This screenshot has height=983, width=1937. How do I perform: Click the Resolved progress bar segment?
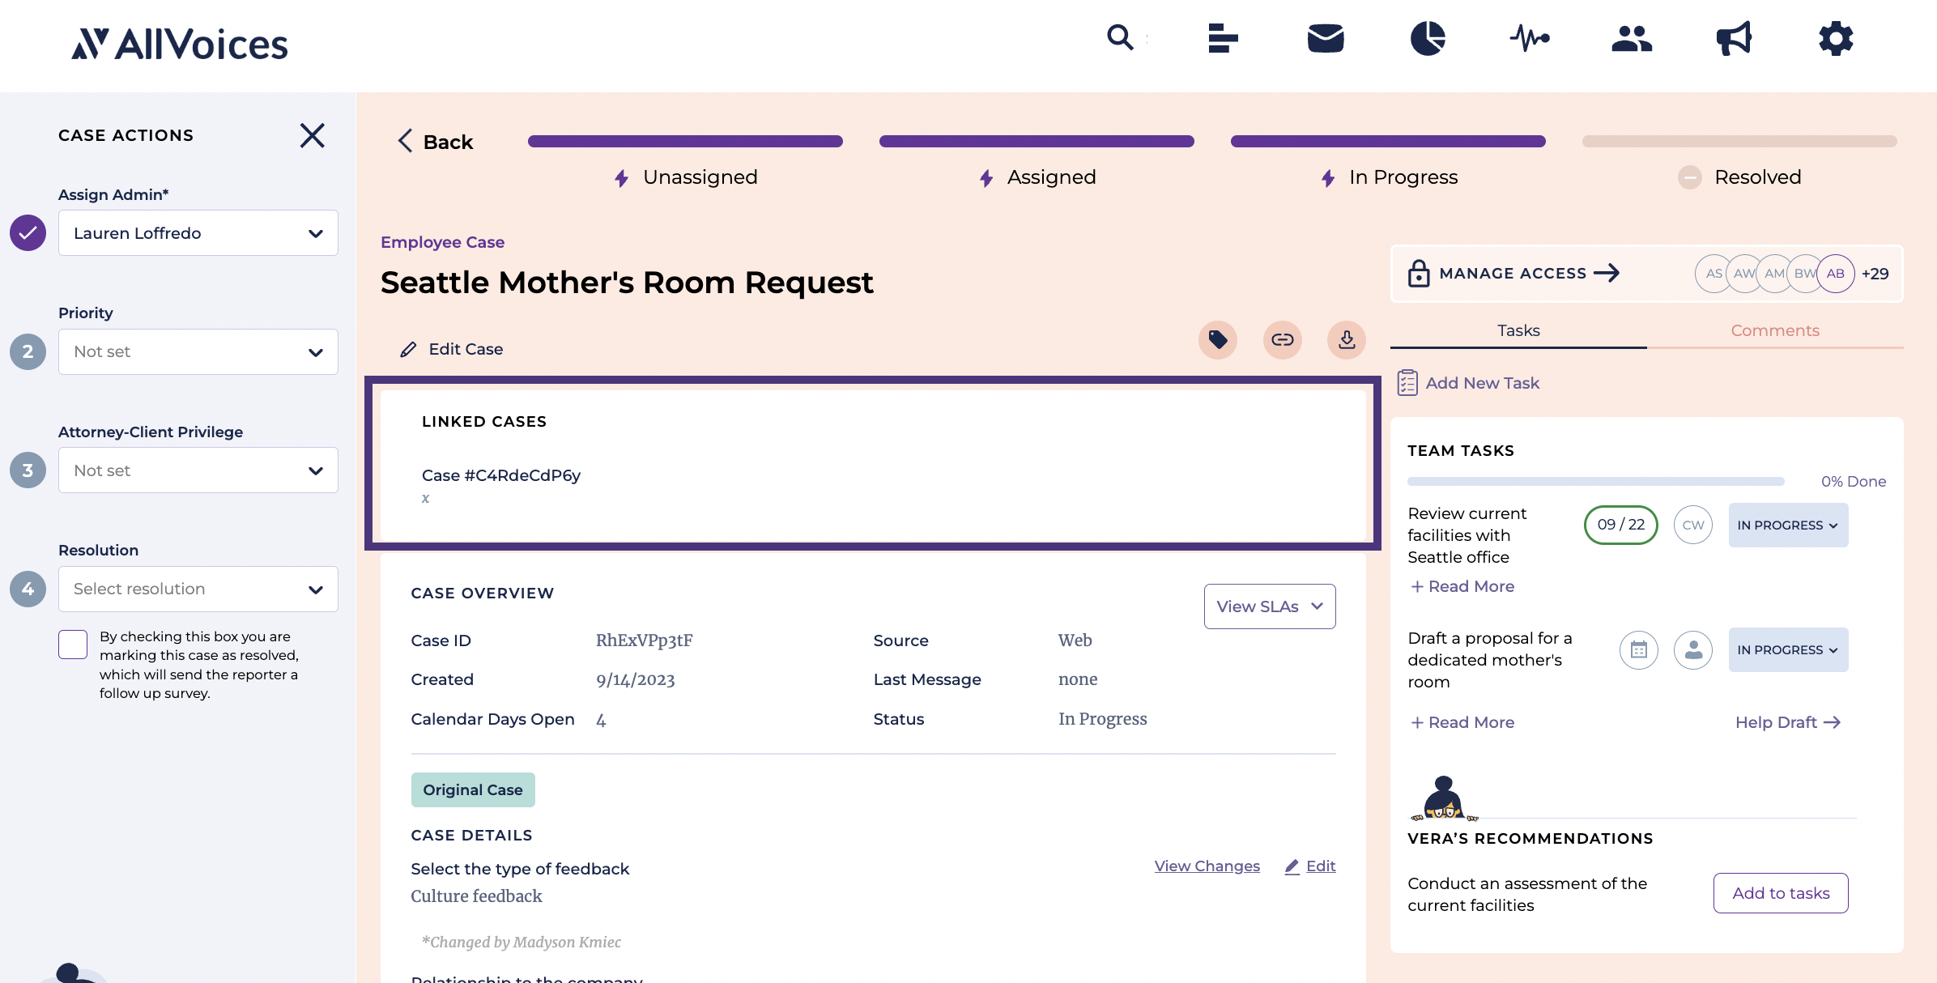1739,141
